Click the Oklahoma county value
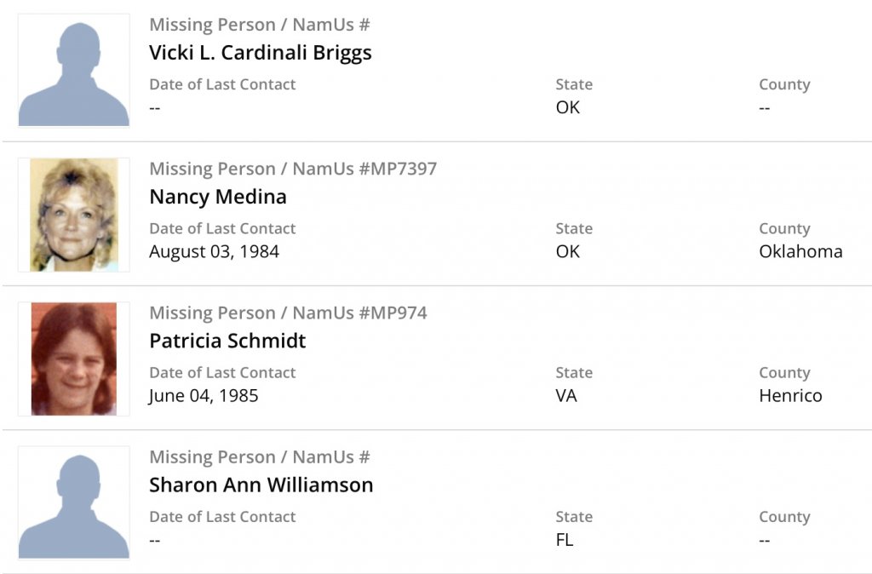The image size is (872, 574). coord(800,251)
